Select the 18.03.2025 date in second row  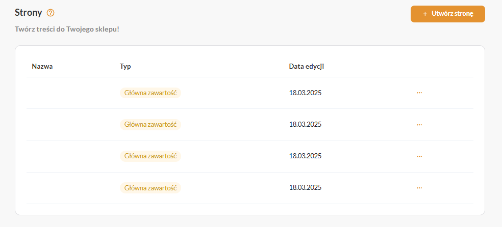(x=305, y=124)
